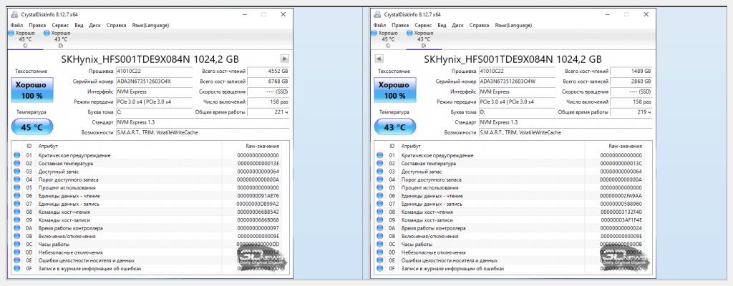This screenshot has width=733, height=286.
Task: Select disk C: tab in right window
Action: (x=387, y=39)
